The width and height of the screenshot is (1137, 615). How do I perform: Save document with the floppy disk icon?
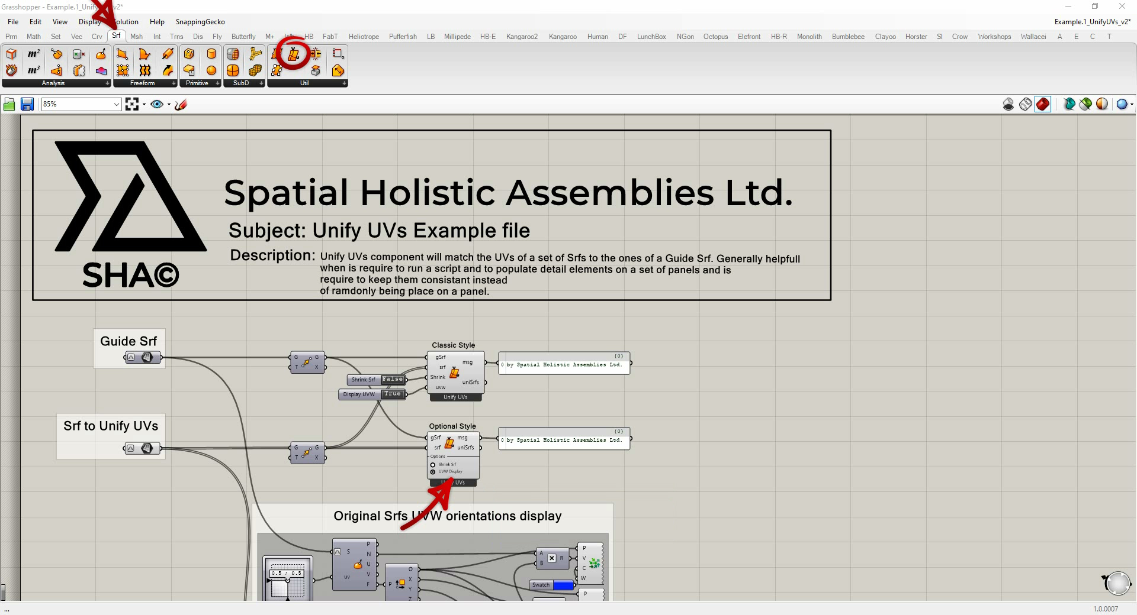[x=27, y=105]
